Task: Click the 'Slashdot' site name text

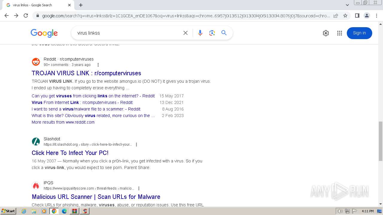Action: click(52, 139)
